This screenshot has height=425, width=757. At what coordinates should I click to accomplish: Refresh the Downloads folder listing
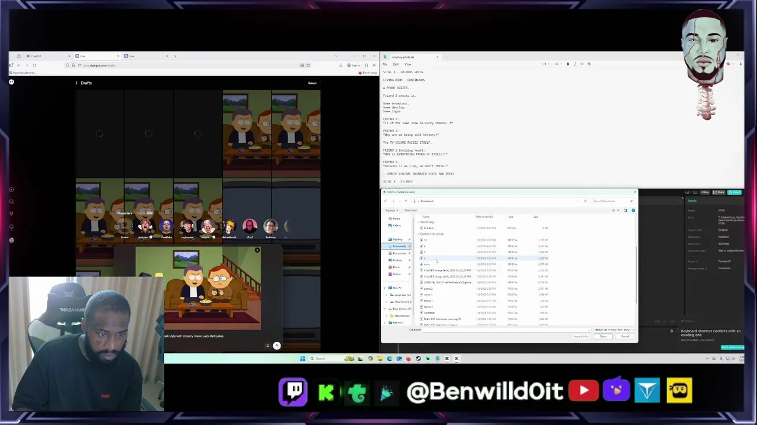(585, 201)
